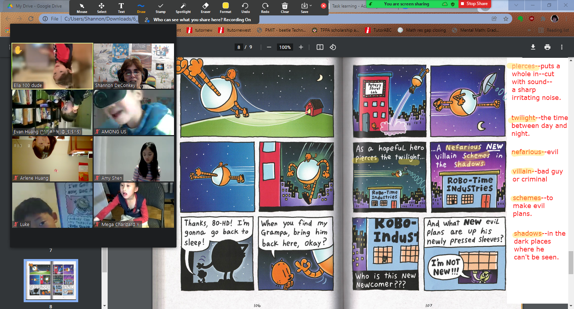Select Amy Shen video tile
Viewport: 574px width, 309px height.
coord(134,159)
